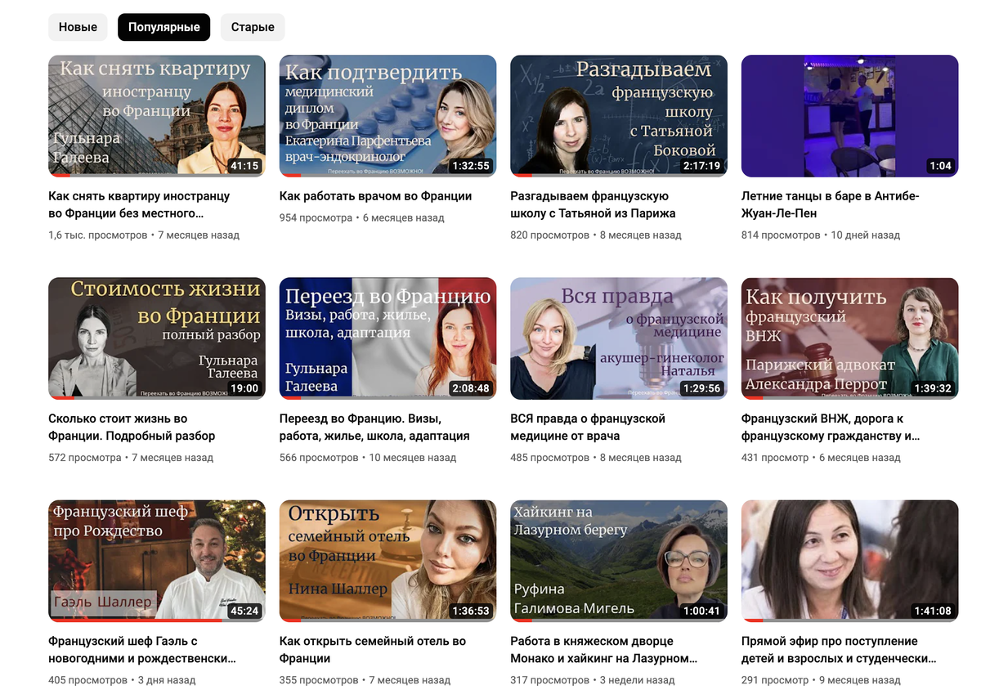Click title 'Сколько стоит жизнь во Франции'

pos(132,428)
